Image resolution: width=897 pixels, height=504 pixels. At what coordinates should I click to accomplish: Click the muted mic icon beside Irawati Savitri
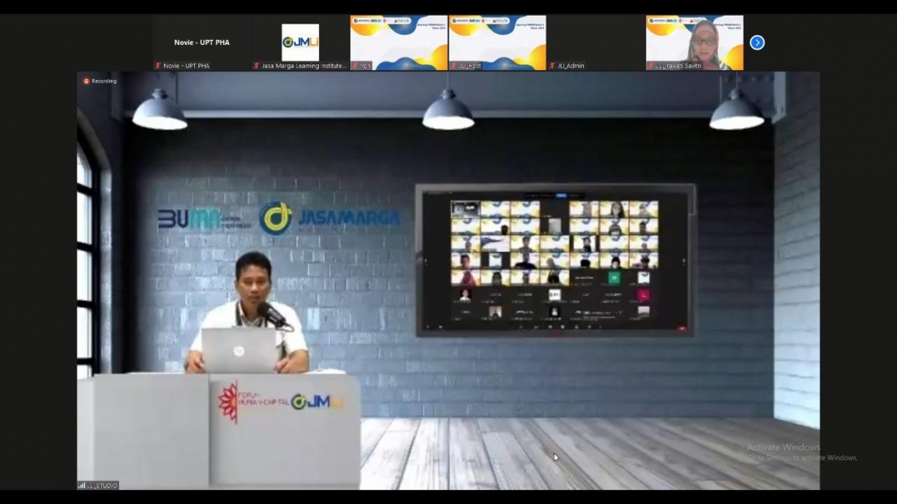click(x=651, y=66)
